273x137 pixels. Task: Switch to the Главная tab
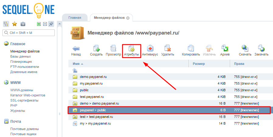pos(75,18)
